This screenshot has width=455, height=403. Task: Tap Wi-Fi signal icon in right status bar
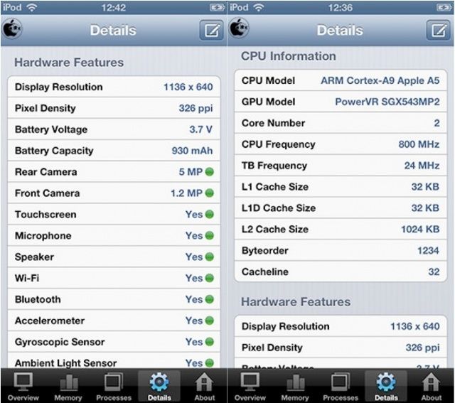point(258,7)
